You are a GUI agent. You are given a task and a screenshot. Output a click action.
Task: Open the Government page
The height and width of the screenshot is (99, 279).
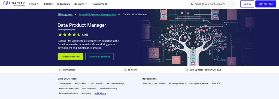tap(100, 4)
